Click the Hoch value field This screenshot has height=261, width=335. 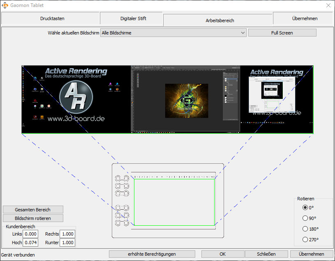[30, 243]
